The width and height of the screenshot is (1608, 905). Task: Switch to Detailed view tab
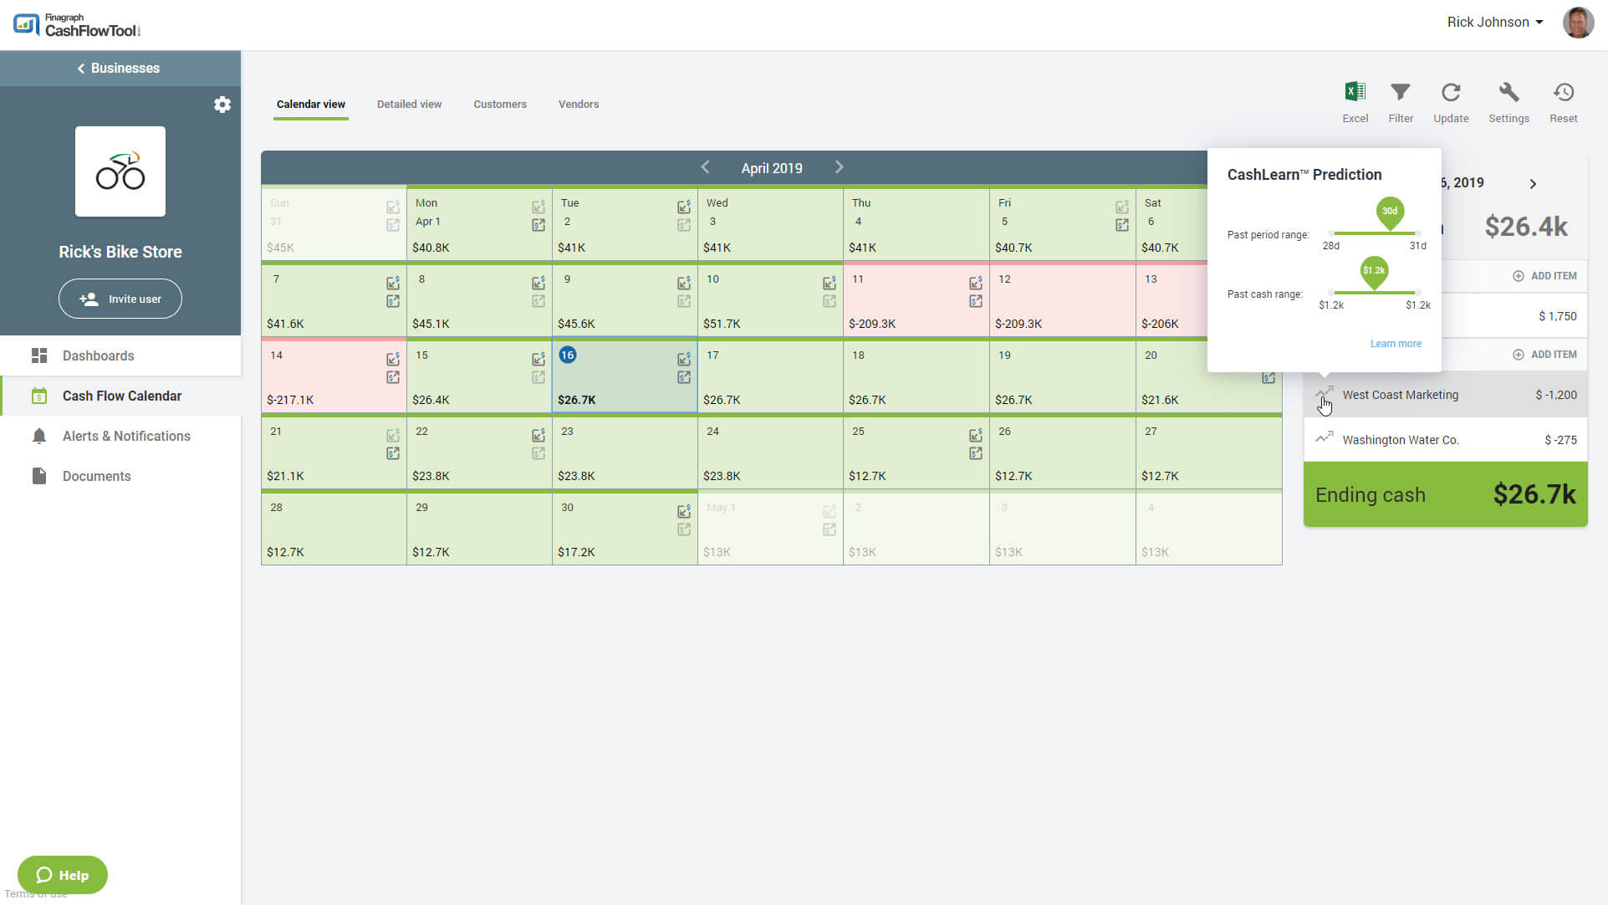point(409,105)
